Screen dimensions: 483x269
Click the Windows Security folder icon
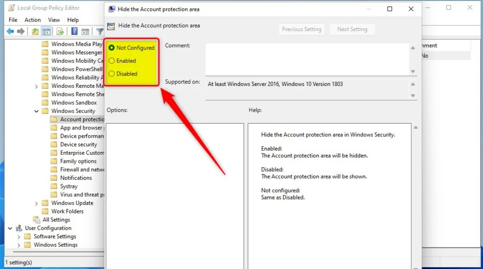[45, 110]
